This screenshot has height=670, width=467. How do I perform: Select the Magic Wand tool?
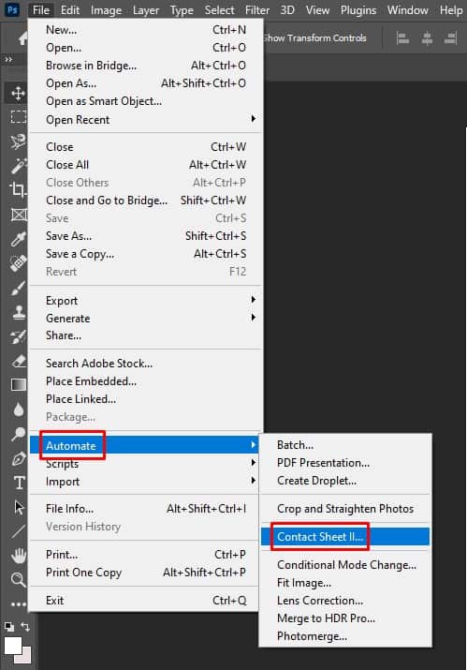click(18, 166)
